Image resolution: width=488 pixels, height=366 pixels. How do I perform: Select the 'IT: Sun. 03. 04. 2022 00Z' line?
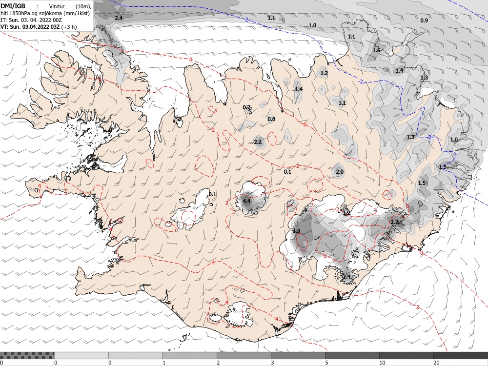pyautogui.click(x=31, y=20)
